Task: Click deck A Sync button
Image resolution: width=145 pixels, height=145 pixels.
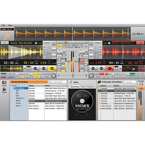Action: click(x=54, y=56)
